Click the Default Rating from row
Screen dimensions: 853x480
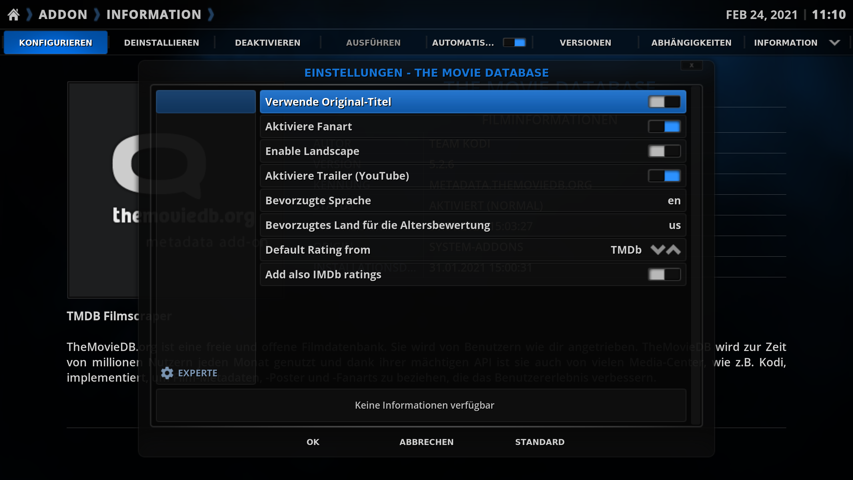tap(473, 250)
